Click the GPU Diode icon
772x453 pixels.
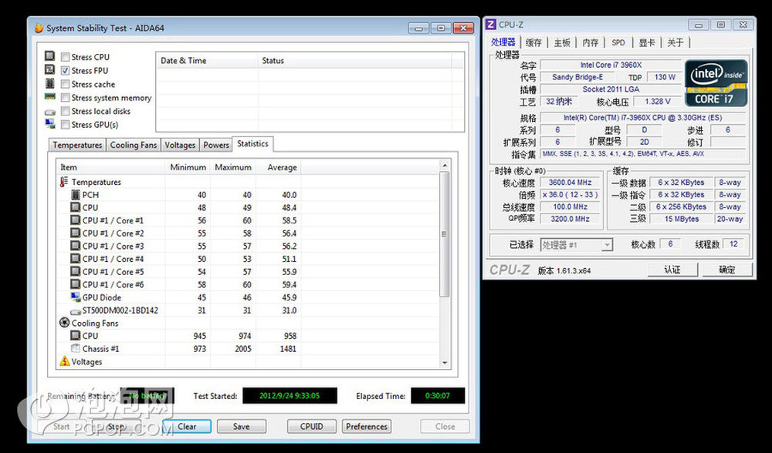click(76, 297)
